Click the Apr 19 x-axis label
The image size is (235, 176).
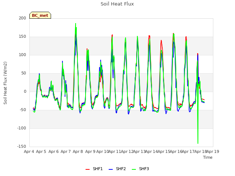pyautogui.click(x=213, y=151)
